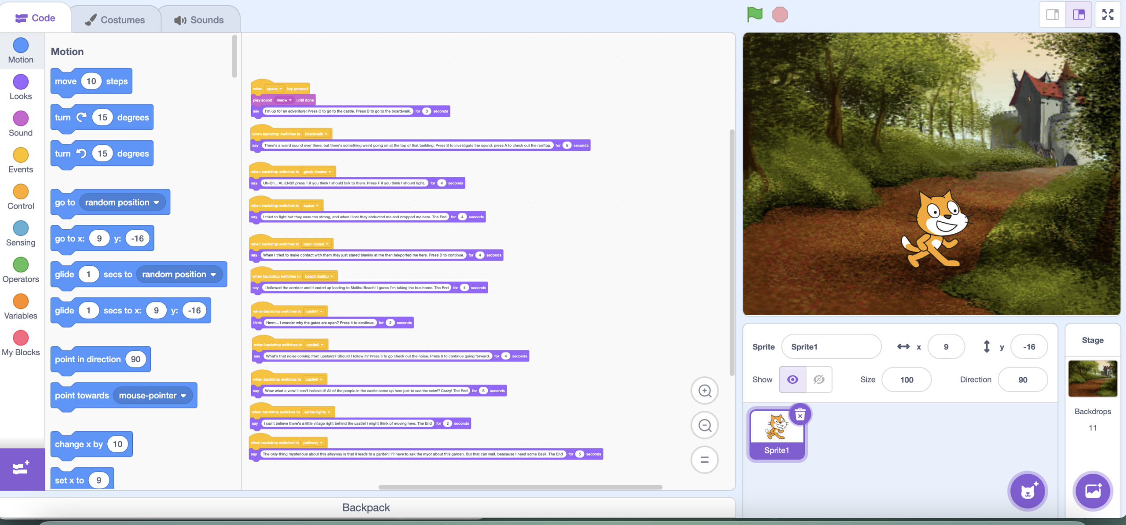
Task: Click the red stop sign button
Action: click(x=780, y=15)
